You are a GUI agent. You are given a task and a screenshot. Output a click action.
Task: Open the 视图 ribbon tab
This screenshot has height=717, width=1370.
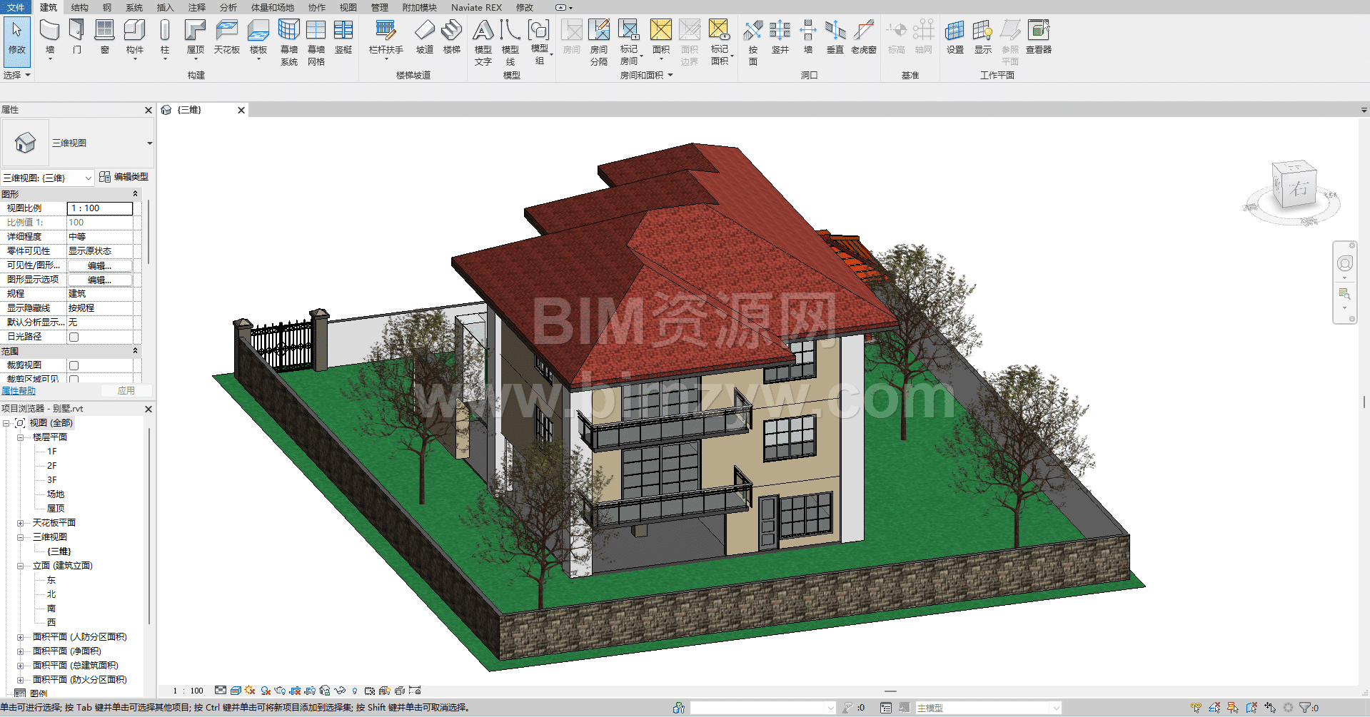[x=348, y=7]
